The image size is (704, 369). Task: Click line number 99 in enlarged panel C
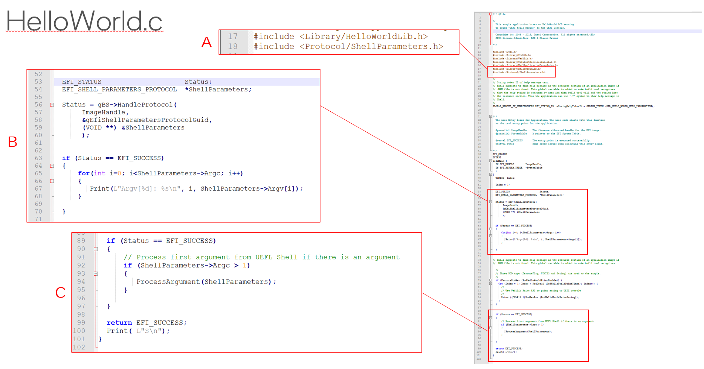[x=81, y=323]
